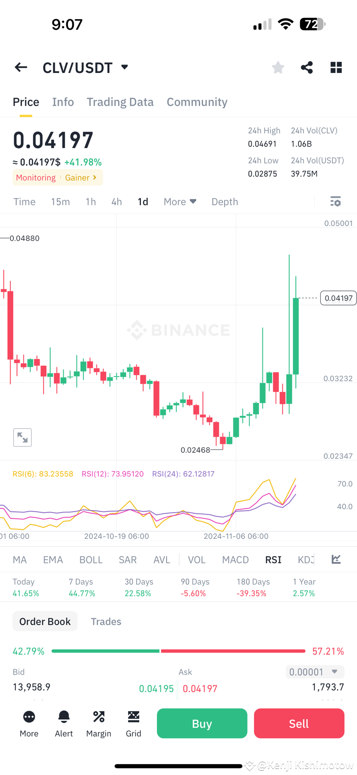Toggle the VOL indicator
The width and height of the screenshot is (357, 775).
click(x=197, y=559)
